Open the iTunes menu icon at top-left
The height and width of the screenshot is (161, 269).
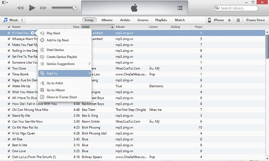5,2
